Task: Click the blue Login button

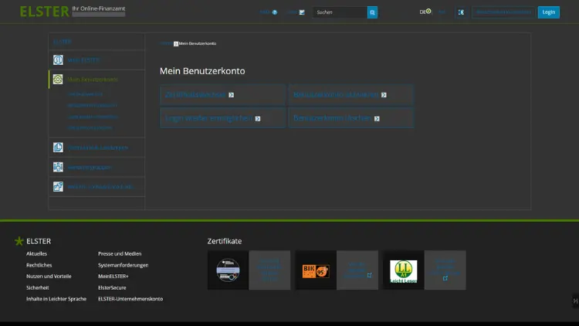Action: pos(548,12)
